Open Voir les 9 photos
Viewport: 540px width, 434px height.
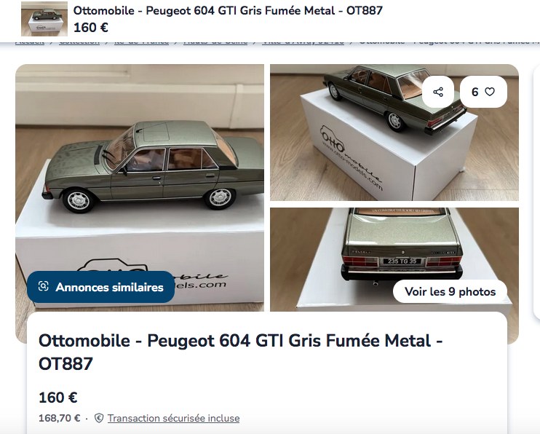[x=450, y=291]
